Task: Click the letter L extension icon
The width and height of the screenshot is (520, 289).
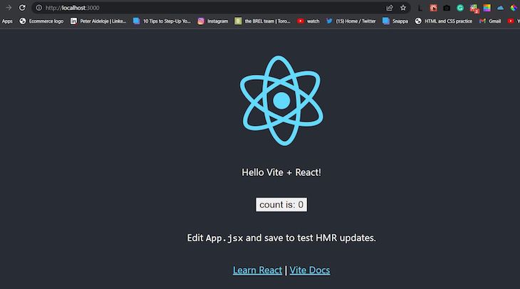Action: point(420,8)
